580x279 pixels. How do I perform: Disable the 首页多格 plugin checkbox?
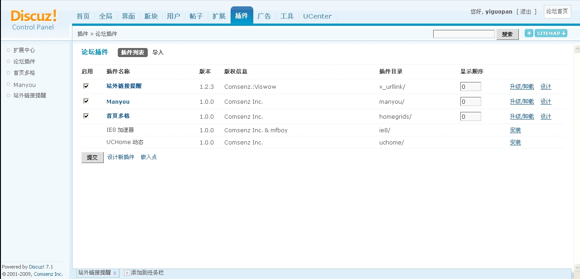coord(86,116)
